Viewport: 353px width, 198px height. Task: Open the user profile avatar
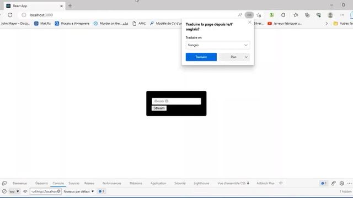pyautogui.click(x=330, y=15)
